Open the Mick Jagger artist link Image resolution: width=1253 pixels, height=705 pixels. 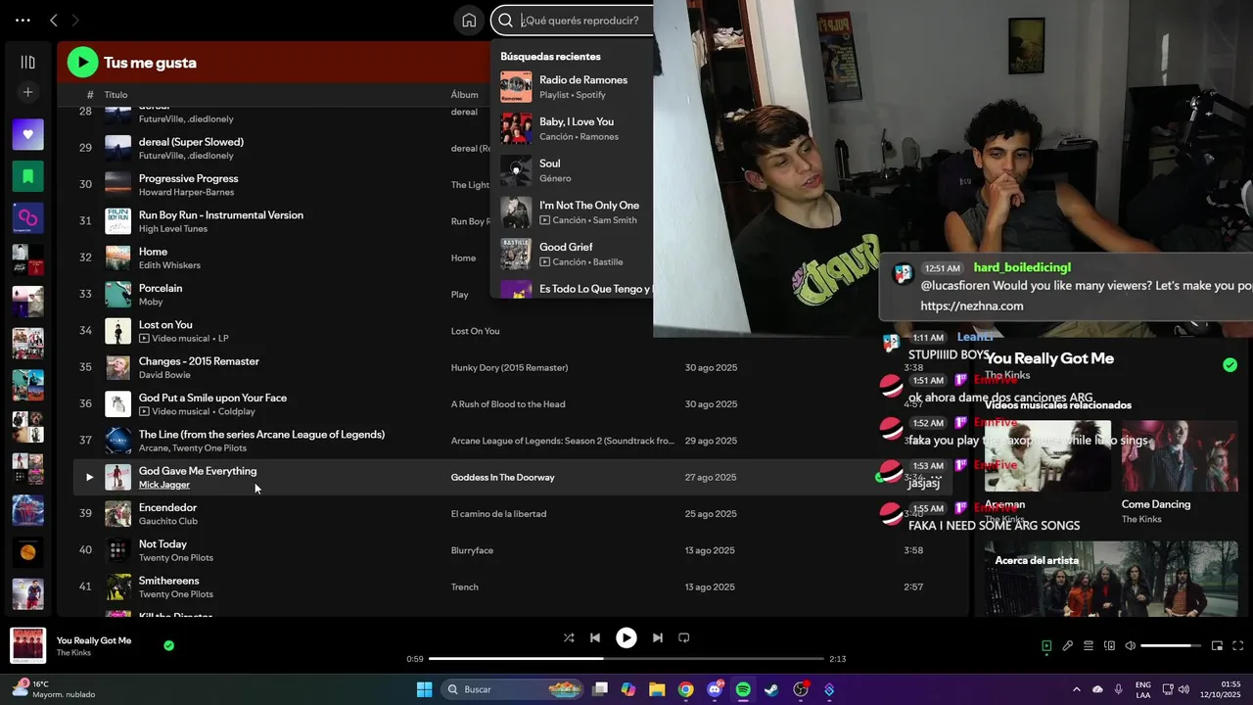[164, 485]
